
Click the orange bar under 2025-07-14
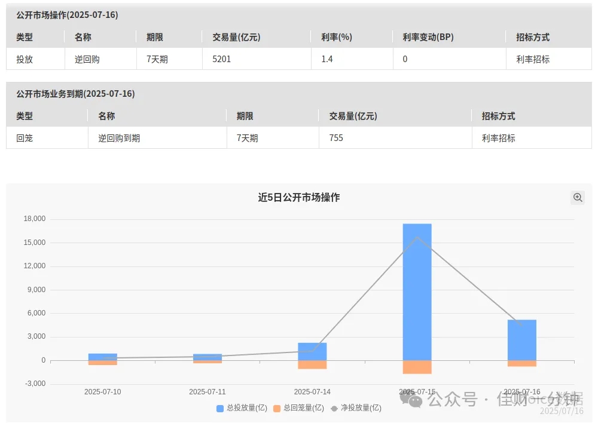pyautogui.click(x=312, y=364)
